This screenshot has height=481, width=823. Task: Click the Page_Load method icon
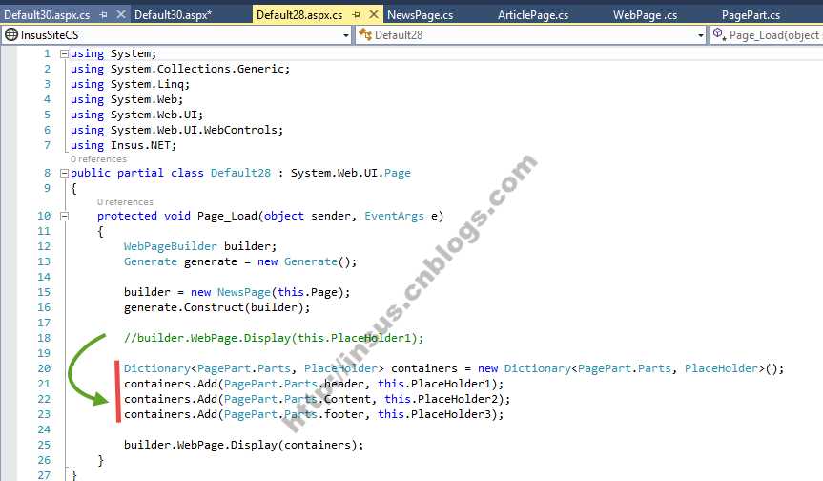(x=719, y=35)
